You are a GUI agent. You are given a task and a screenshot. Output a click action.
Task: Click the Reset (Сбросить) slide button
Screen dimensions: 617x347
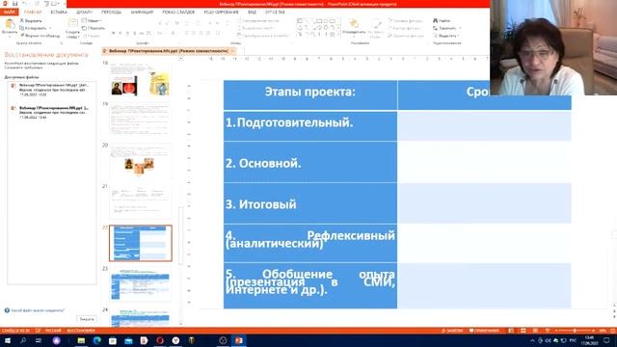[x=94, y=28]
